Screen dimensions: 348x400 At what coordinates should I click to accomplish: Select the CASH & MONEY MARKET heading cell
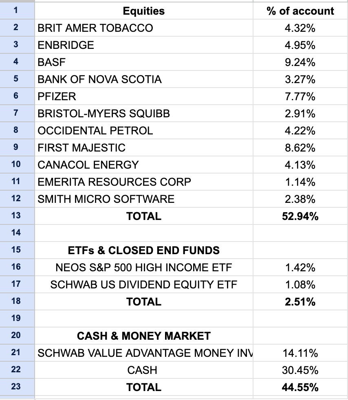pos(143,336)
